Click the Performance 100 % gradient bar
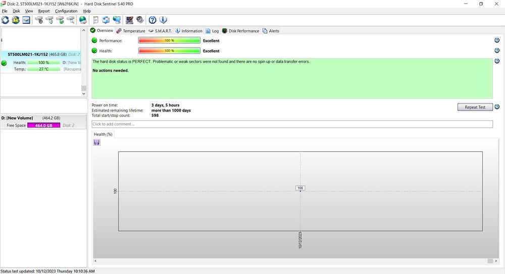505x274 pixels. point(169,40)
